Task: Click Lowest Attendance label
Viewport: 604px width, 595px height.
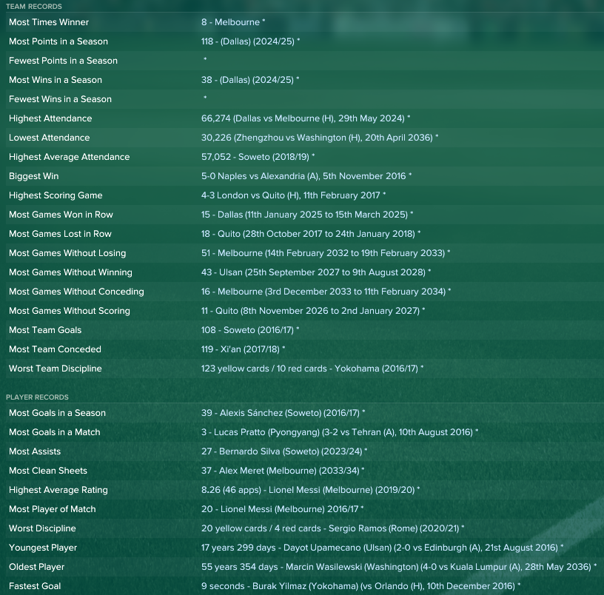Action: [50, 138]
